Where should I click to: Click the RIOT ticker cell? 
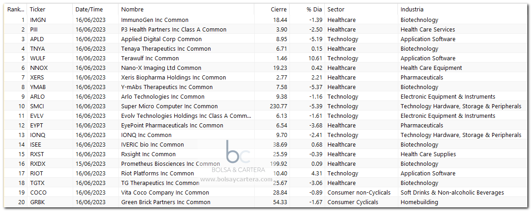pyautogui.click(x=36, y=174)
